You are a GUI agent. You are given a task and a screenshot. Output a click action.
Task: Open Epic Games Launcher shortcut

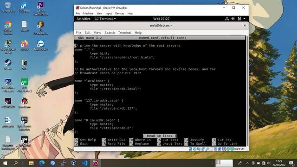tap(25, 124)
